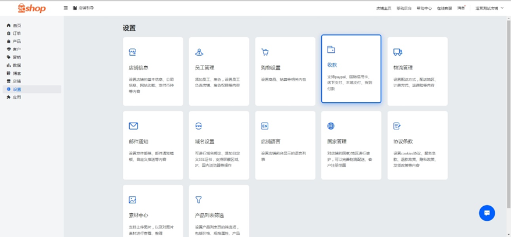Viewport: 511px width, 237px height.
Task: Open the 消息 messages link in header
Action: click(x=460, y=8)
